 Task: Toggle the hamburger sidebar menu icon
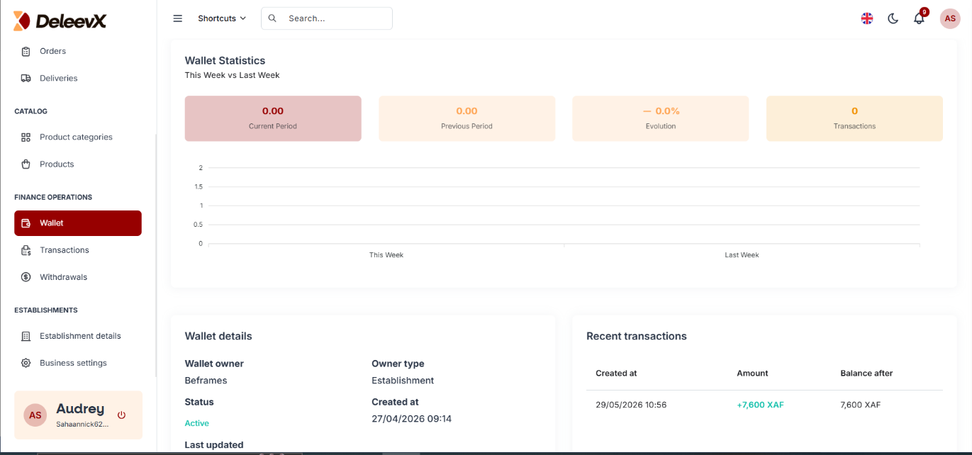point(178,18)
